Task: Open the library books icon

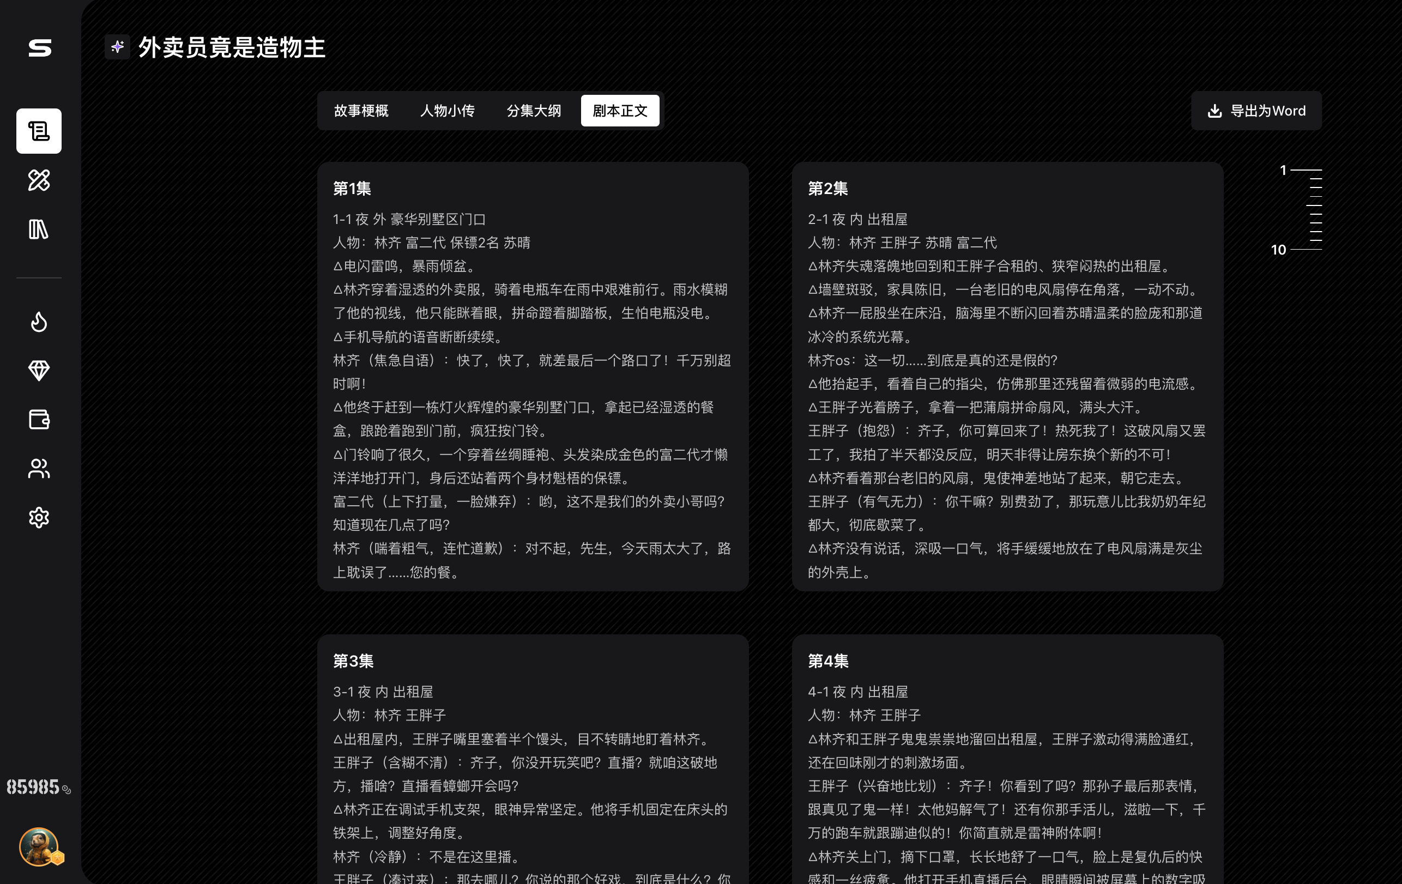Action: (39, 229)
